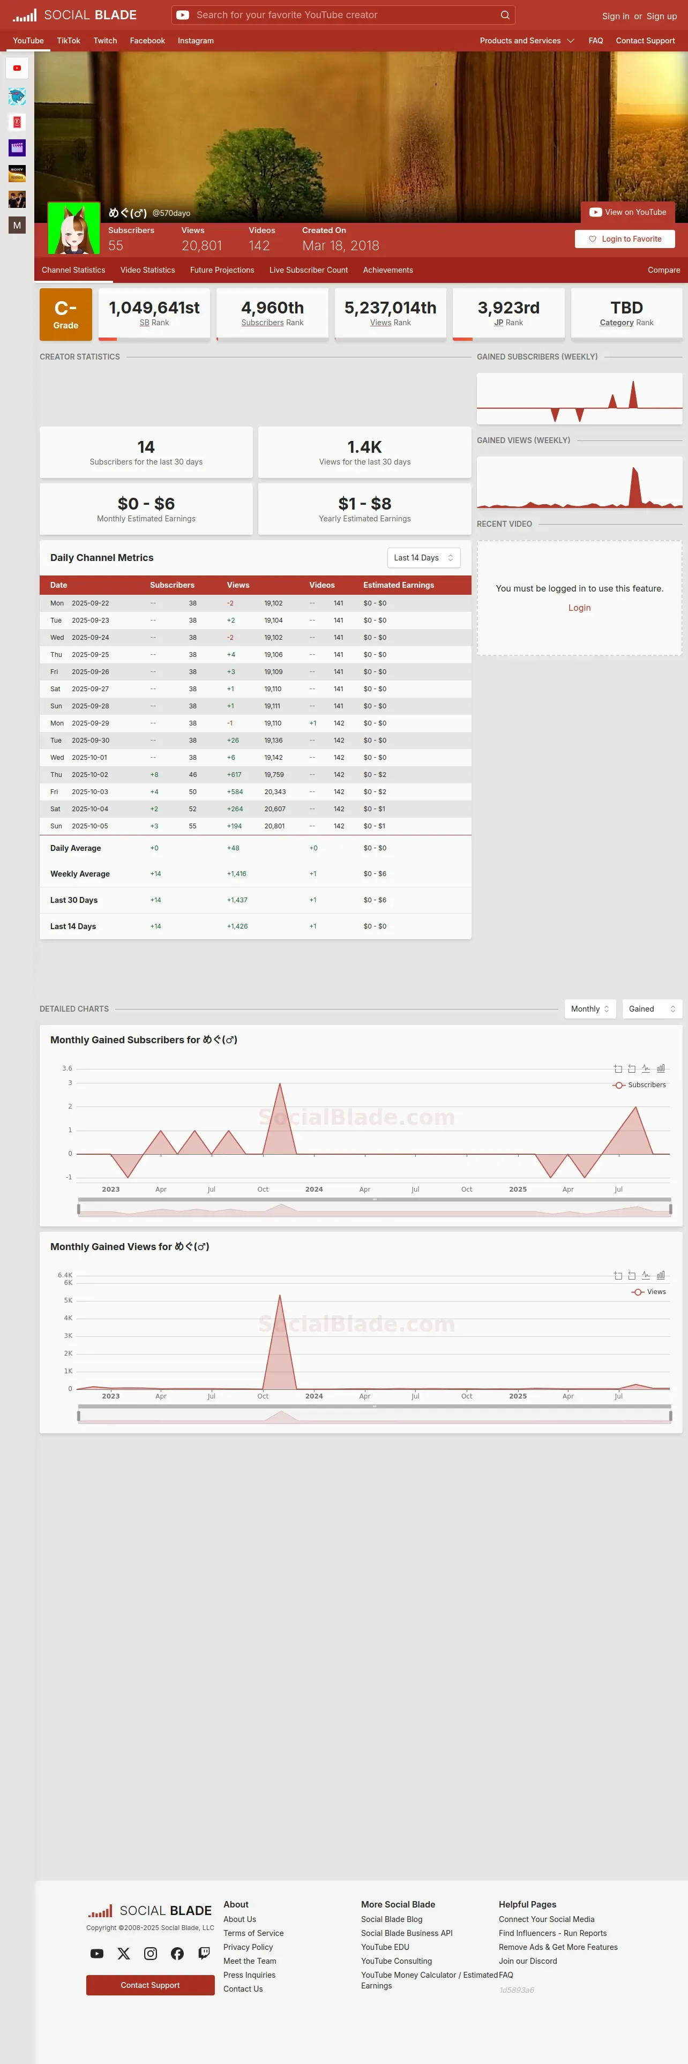The image size is (688, 2064).
Task: Click the channel avatar with green background
Action: (x=74, y=228)
